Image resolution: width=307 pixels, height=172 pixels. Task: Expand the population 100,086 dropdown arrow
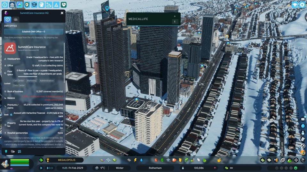[215, 168]
